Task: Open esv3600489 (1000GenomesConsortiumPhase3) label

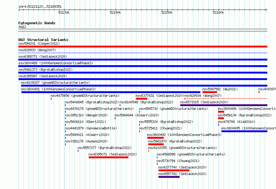Action: tap(56, 63)
